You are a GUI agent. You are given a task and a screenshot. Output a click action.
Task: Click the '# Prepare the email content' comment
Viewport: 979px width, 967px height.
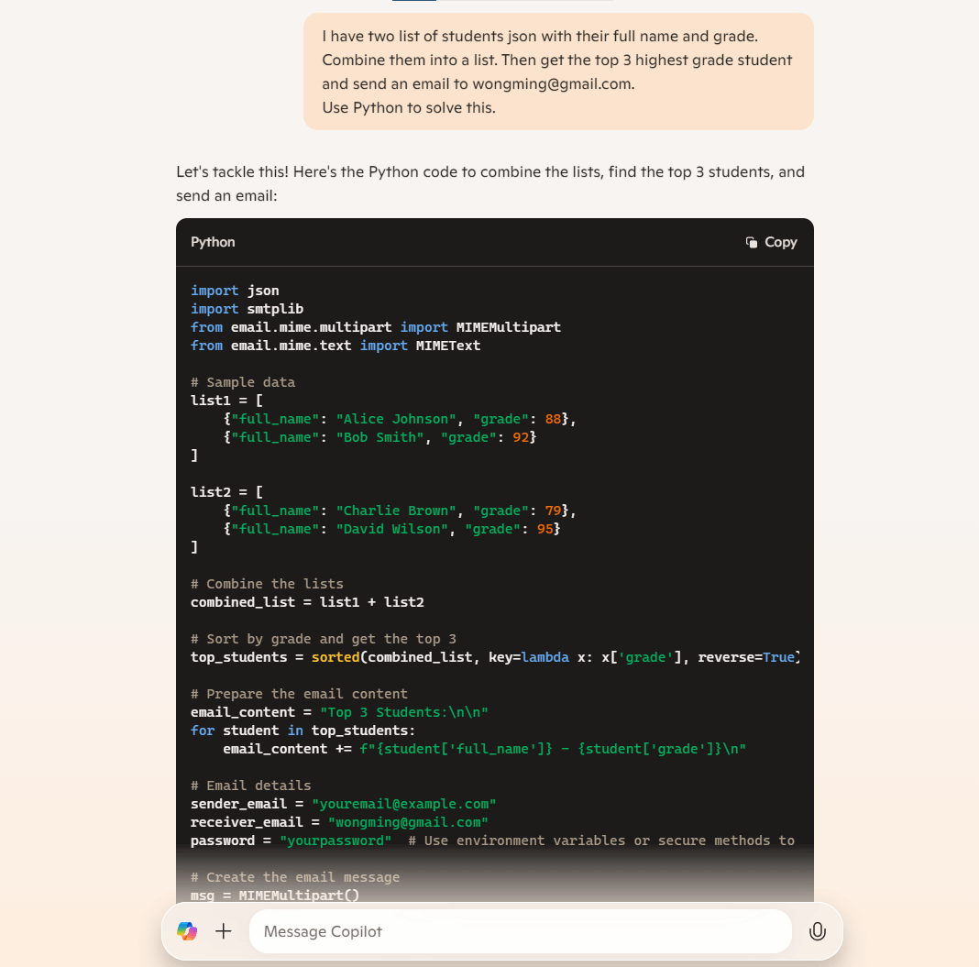click(x=299, y=694)
